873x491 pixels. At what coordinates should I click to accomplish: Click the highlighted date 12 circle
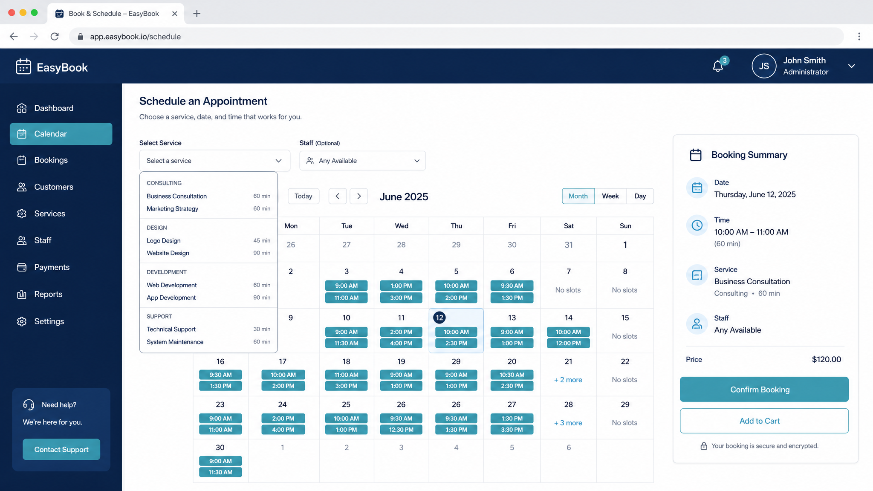coord(439,318)
